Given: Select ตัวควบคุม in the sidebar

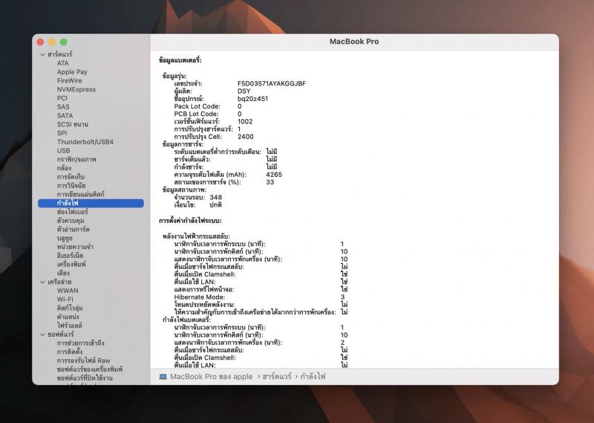Looking at the screenshot, I should 71,220.
